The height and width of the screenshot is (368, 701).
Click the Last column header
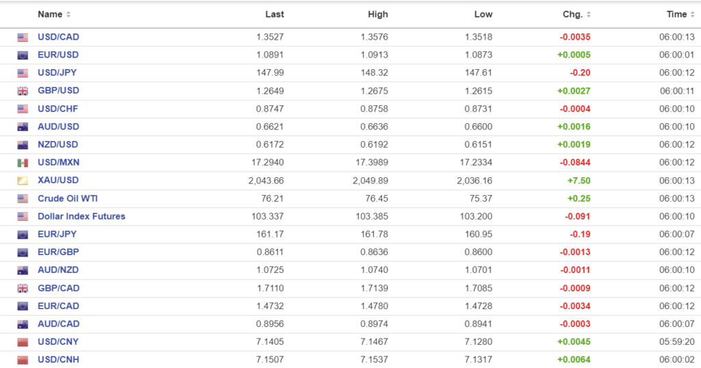point(275,14)
